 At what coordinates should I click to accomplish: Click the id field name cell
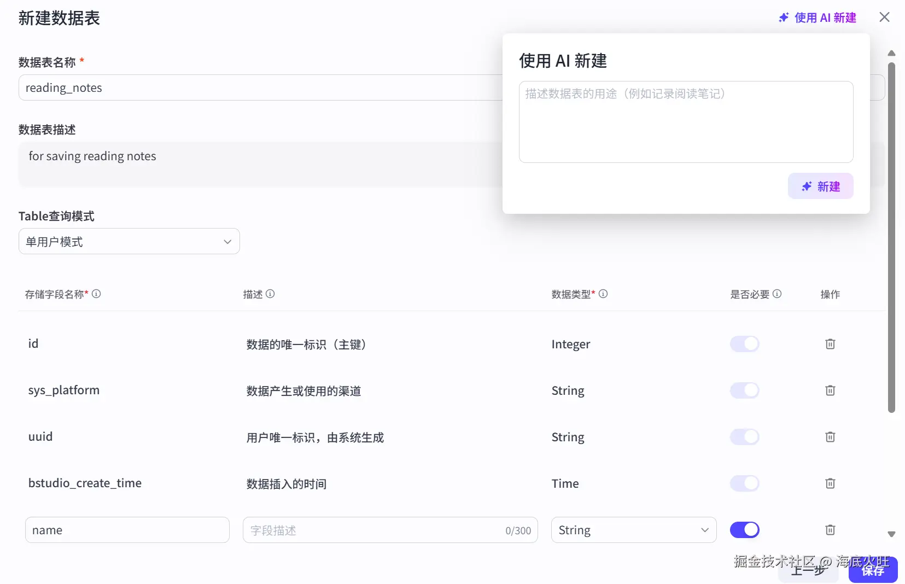[x=33, y=344]
